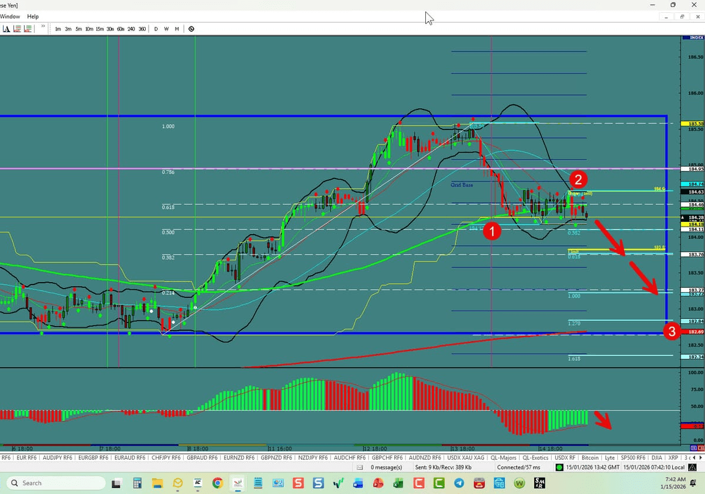Image resolution: width=705 pixels, height=494 pixels.
Task: Expand the toolbar overflow chevron
Action: tap(43, 27)
